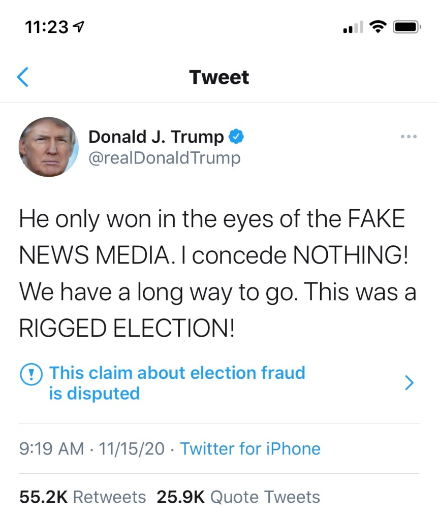The image size is (438, 520).
Task: Tap the tweet author's profile picture
Action: pyautogui.click(x=48, y=147)
